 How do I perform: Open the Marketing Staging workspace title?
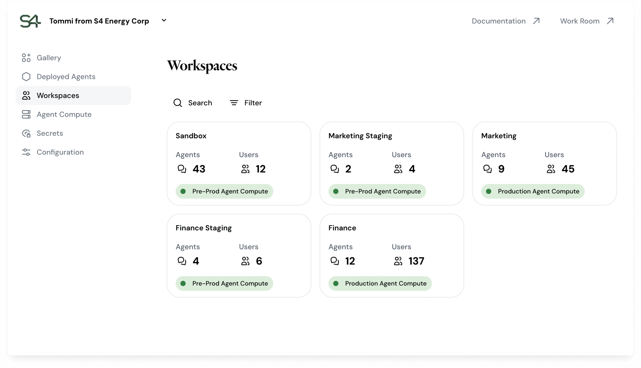click(360, 136)
